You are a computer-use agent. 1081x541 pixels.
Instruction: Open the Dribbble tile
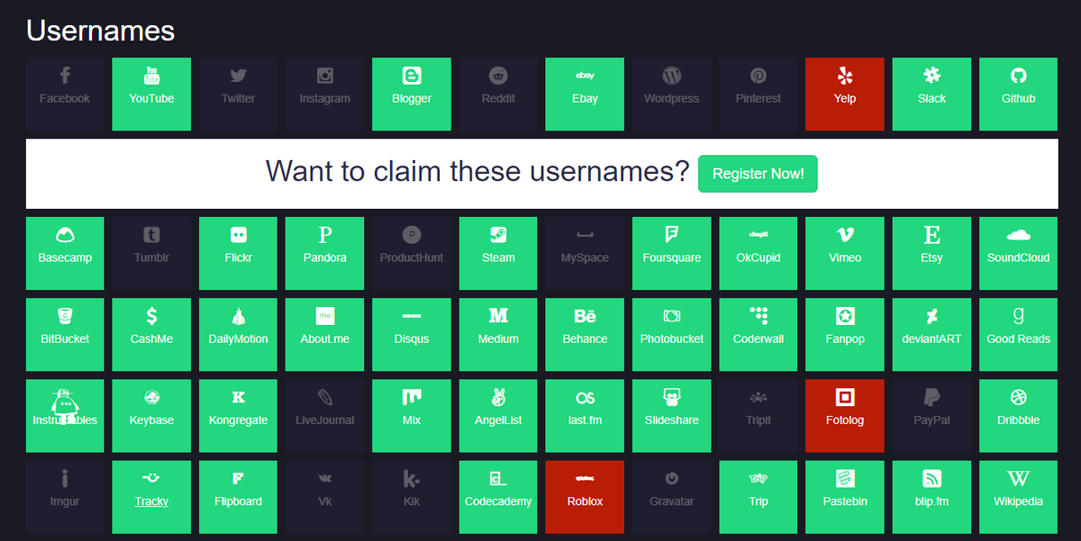1018,416
